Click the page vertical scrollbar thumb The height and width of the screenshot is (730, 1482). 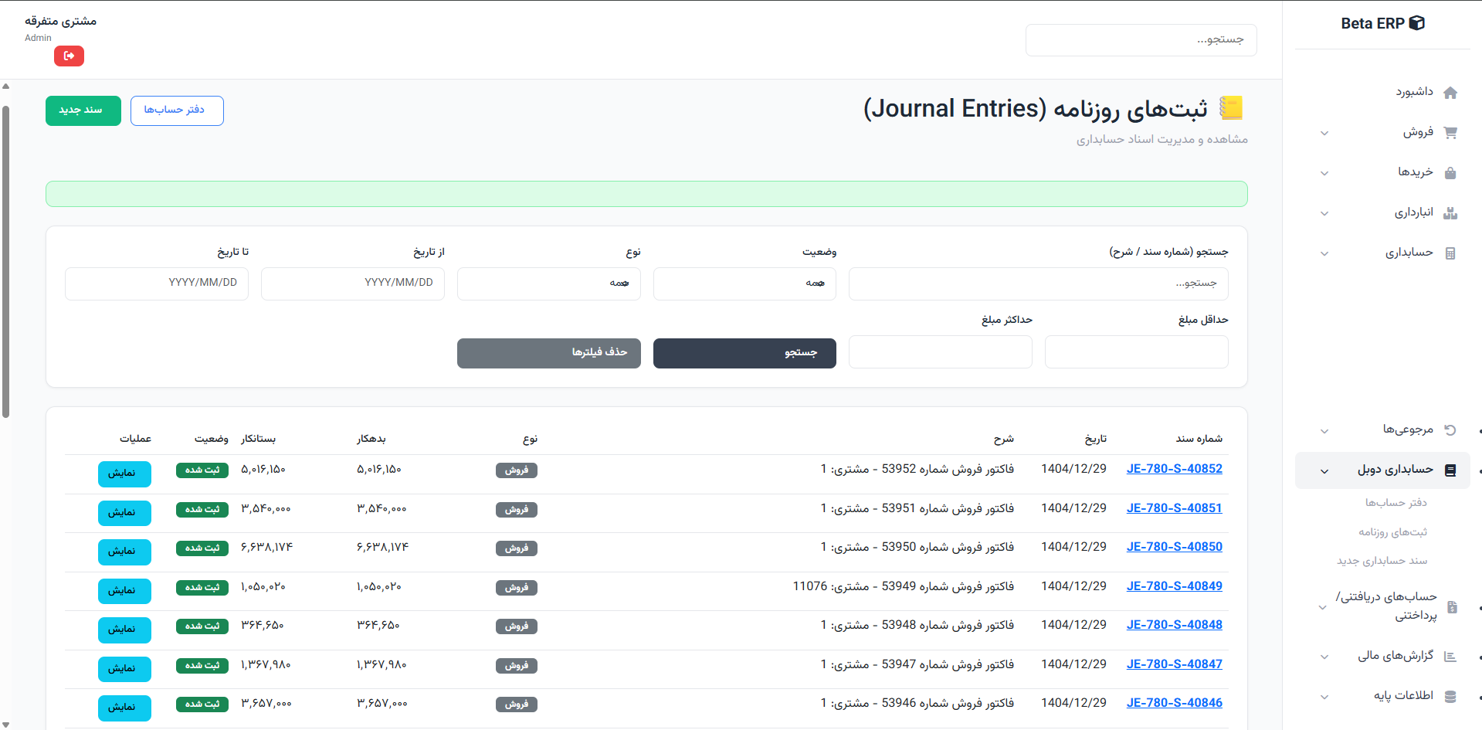(5, 261)
